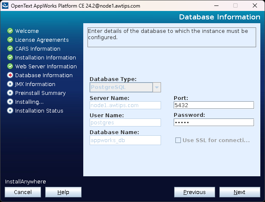Click the green checkmark beside Welcome

(x=10, y=31)
